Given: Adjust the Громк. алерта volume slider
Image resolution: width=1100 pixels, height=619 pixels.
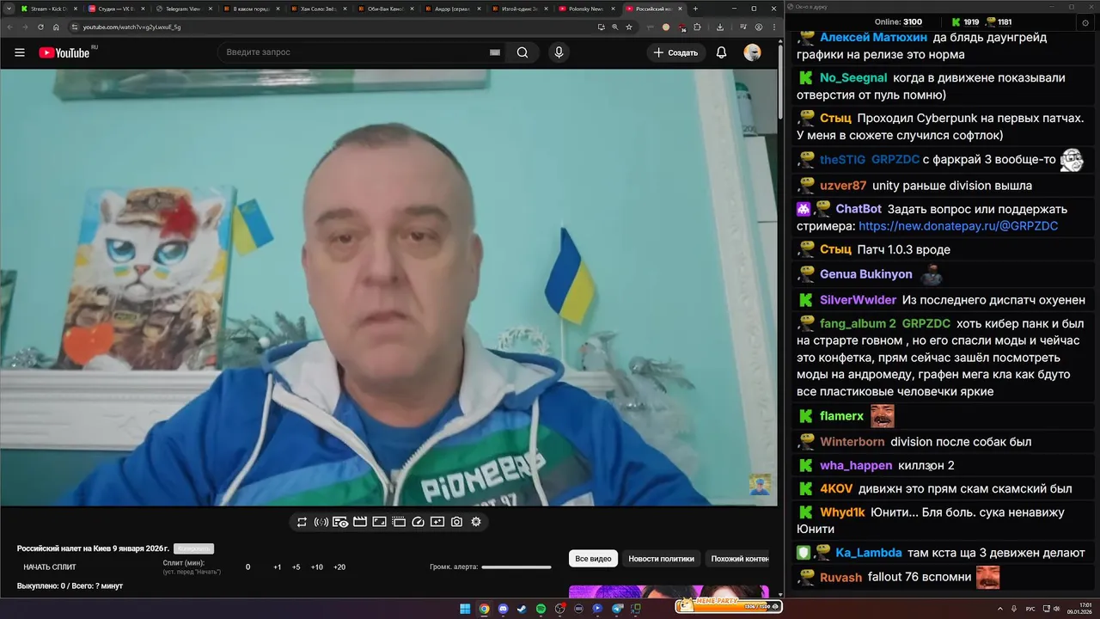Looking at the screenshot, I should [x=516, y=567].
